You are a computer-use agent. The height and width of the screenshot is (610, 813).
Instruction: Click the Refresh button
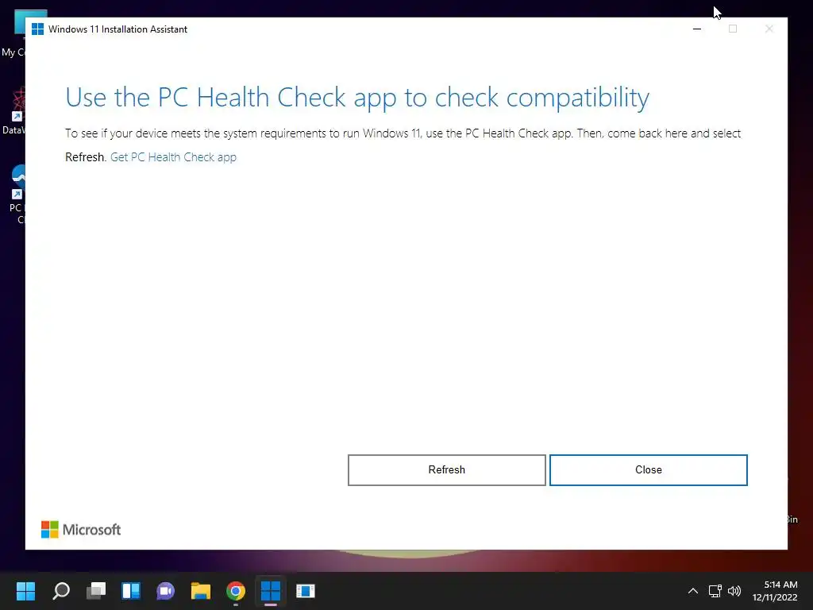(x=446, y=470)
